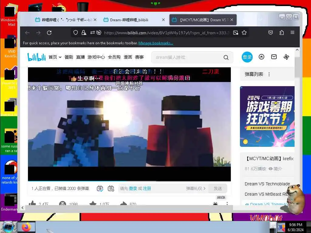Open the 漫画 menu item
Viewport: 311px width, 233px height.
(x=128, y=57)
